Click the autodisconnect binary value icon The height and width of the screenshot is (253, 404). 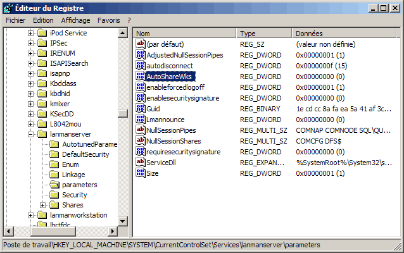[141, 66]
